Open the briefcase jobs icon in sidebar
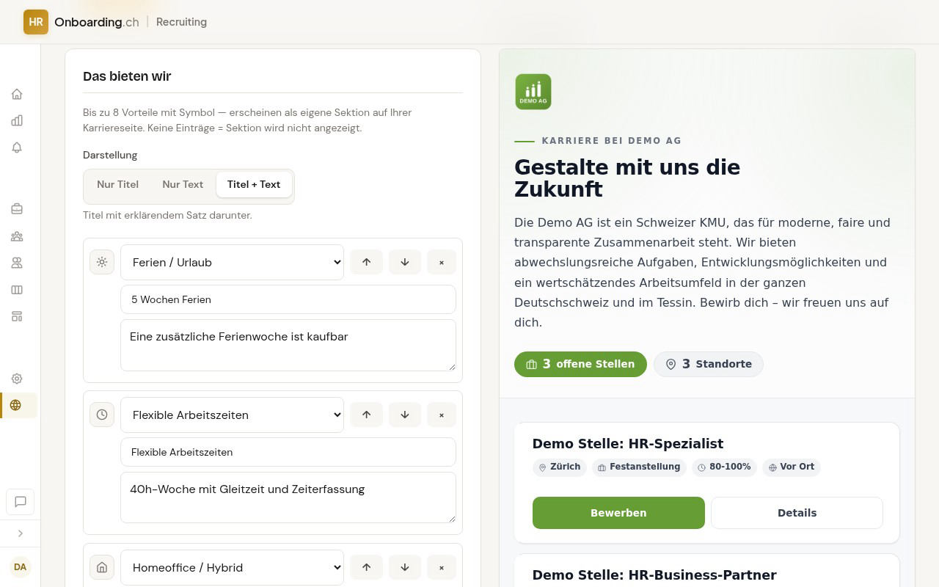 [17, 209]
